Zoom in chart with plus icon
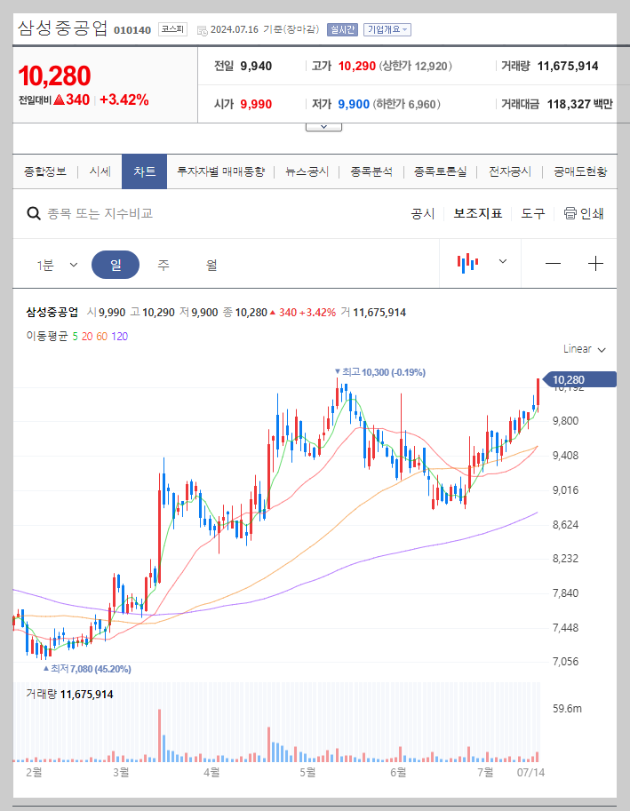The image size is (630, 811). (596, 264)
